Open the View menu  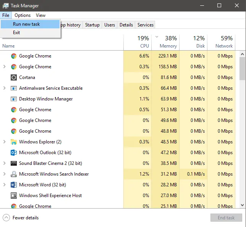point(40,15)
